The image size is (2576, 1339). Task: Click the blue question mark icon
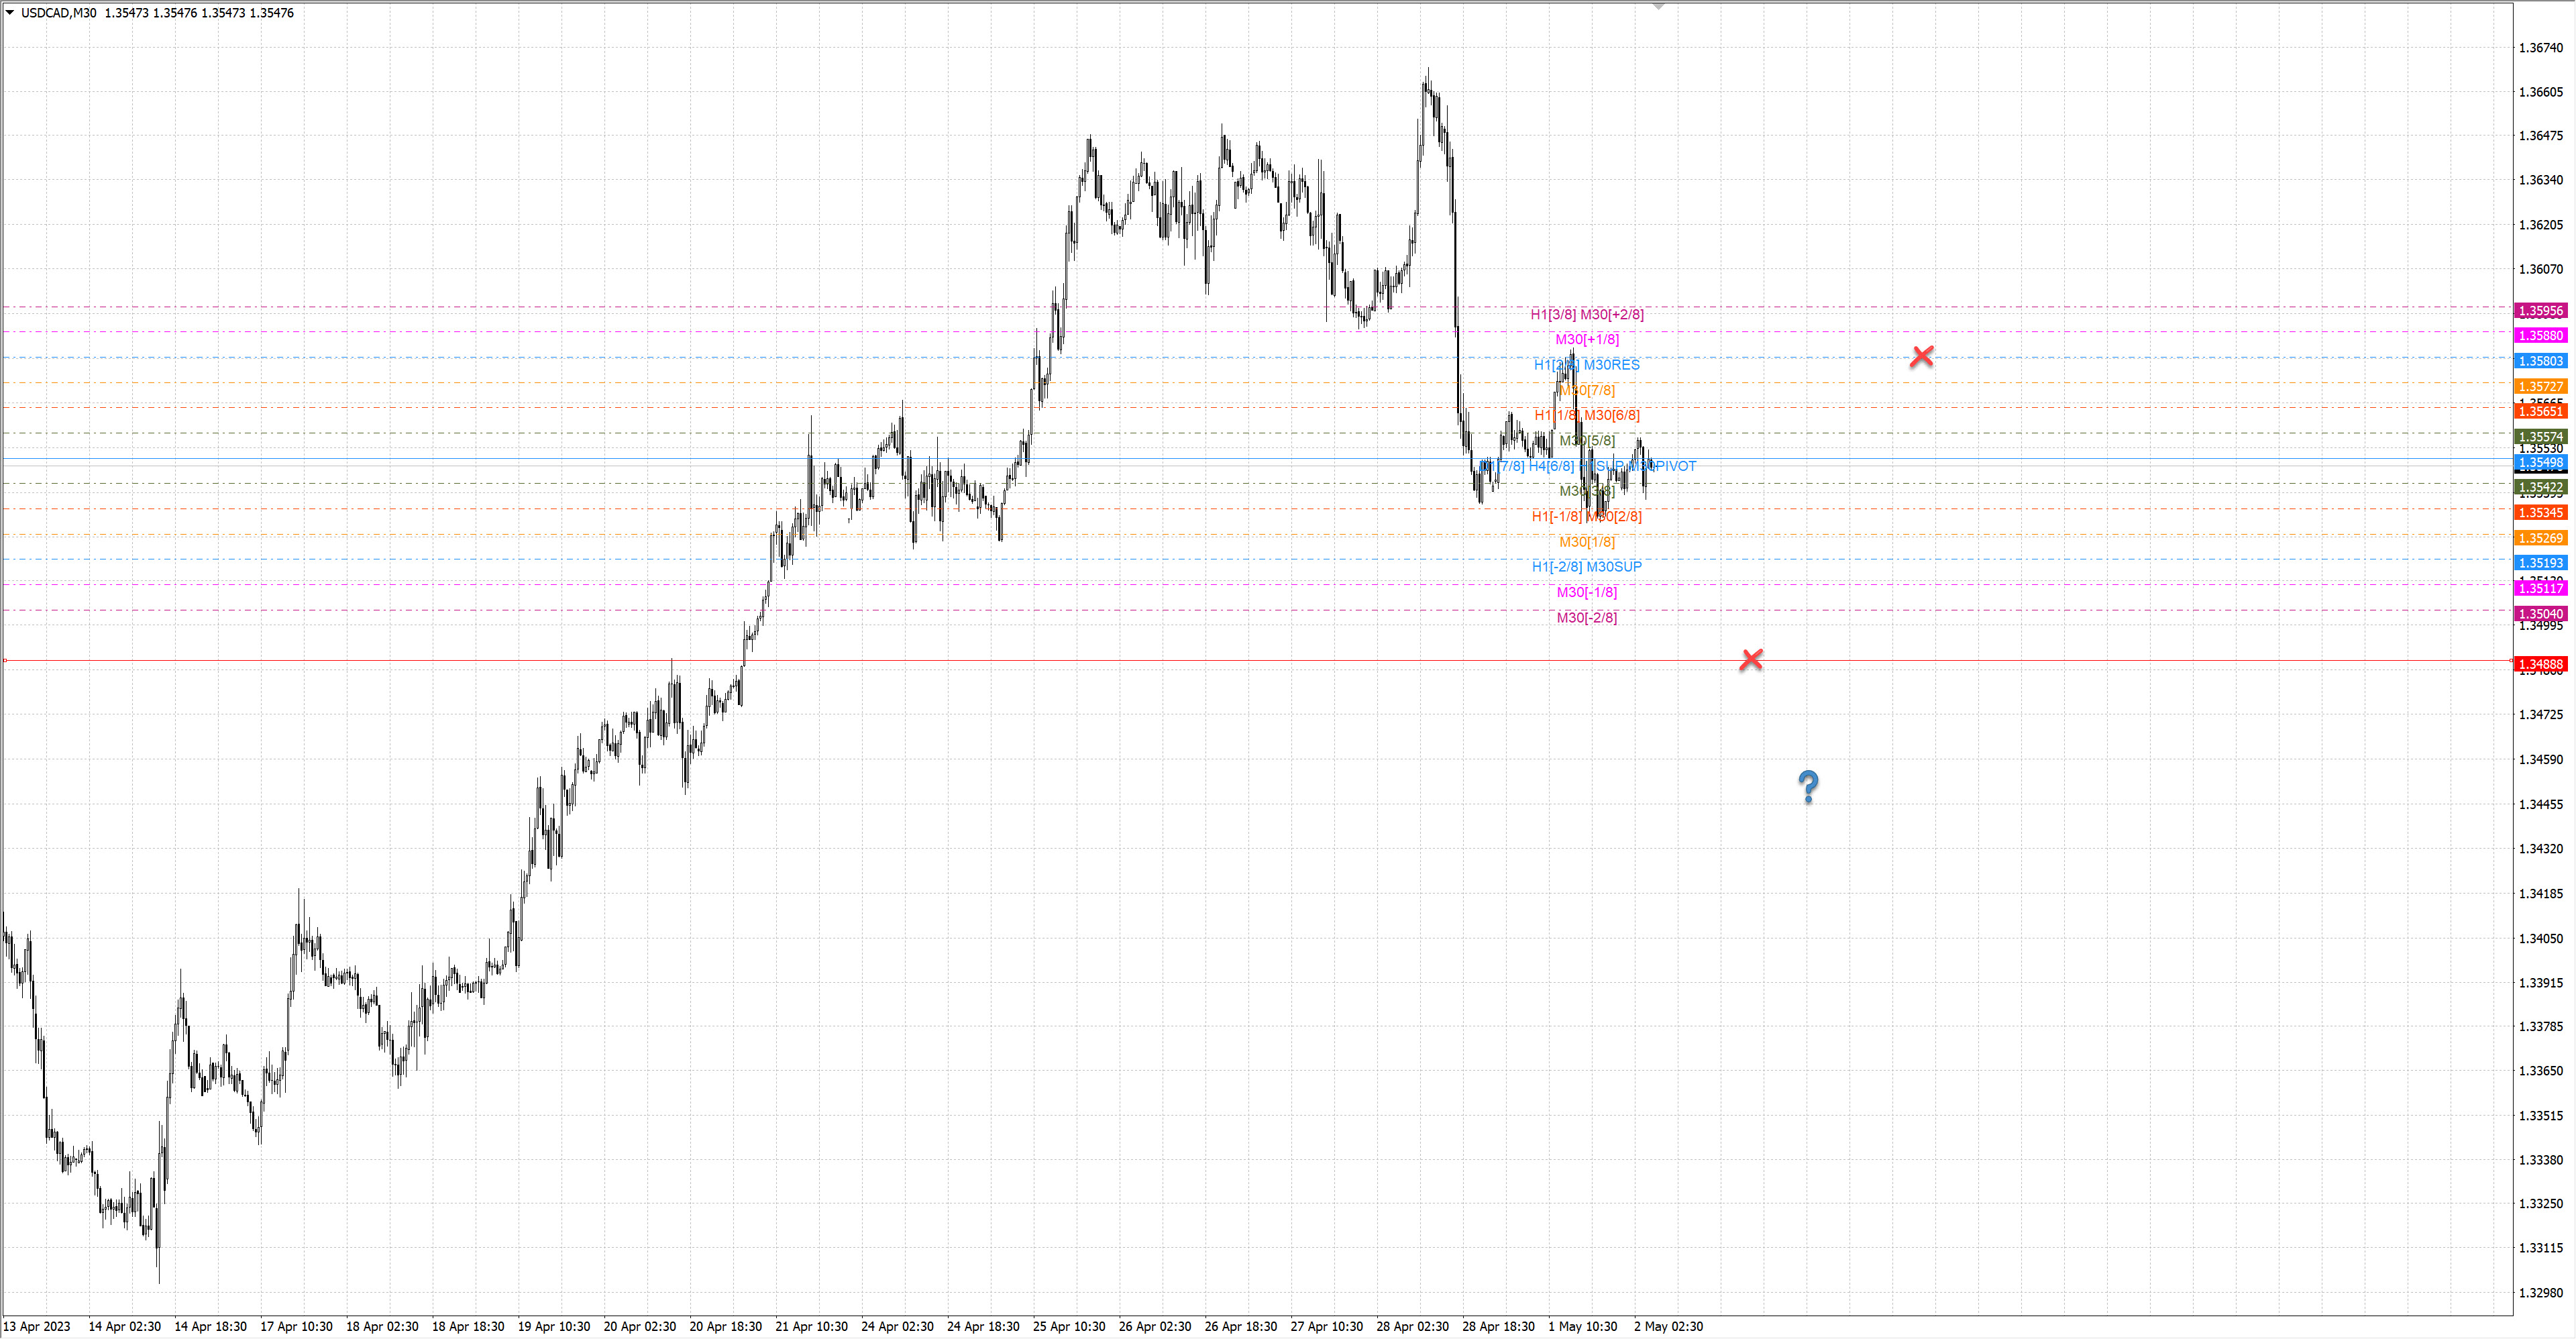1808,787
